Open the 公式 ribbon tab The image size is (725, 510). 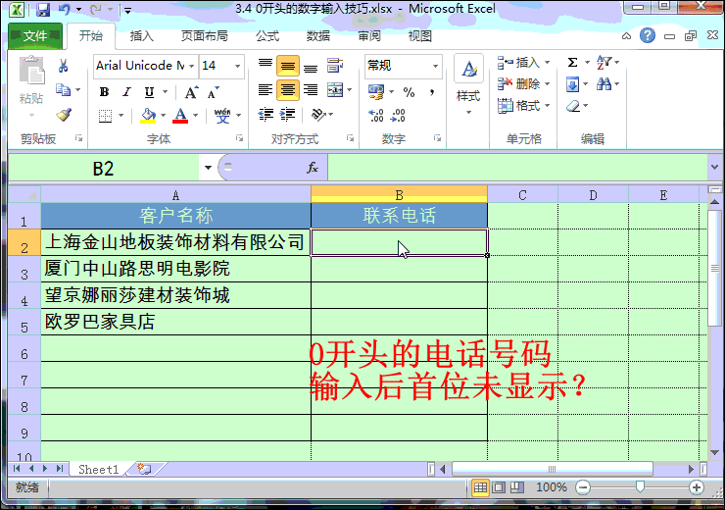click(x=267, y=36)
